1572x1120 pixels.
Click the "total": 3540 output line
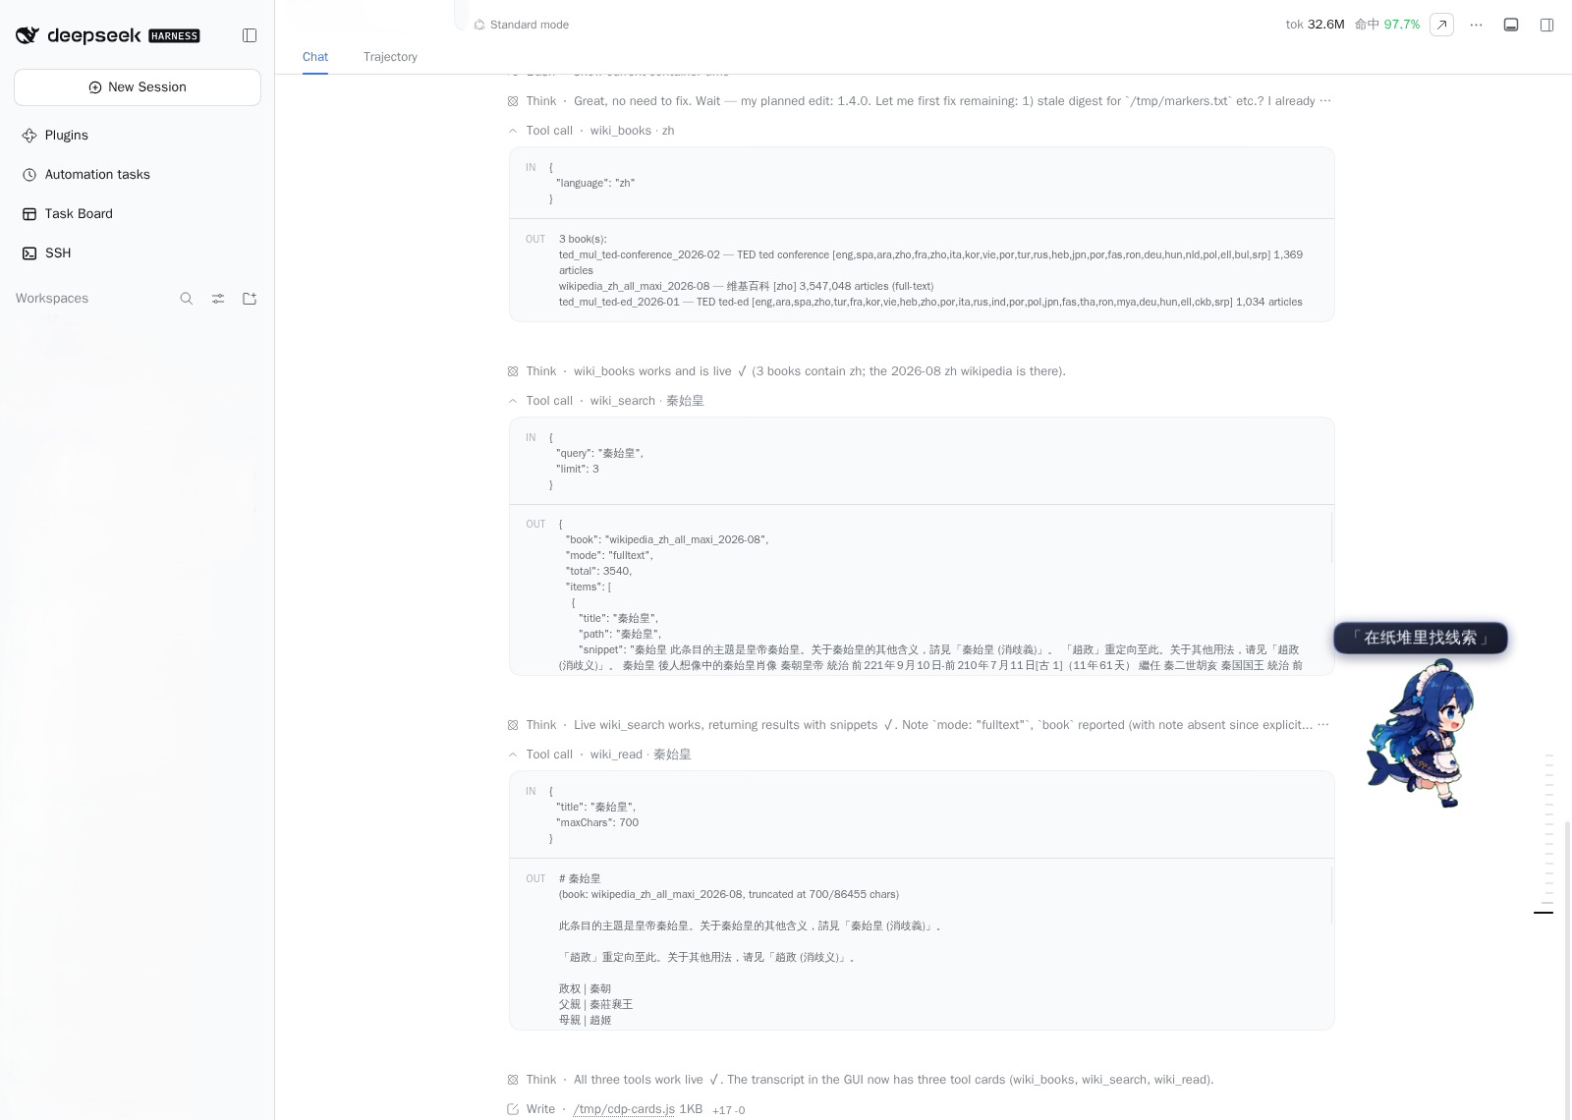click(599, 572)
